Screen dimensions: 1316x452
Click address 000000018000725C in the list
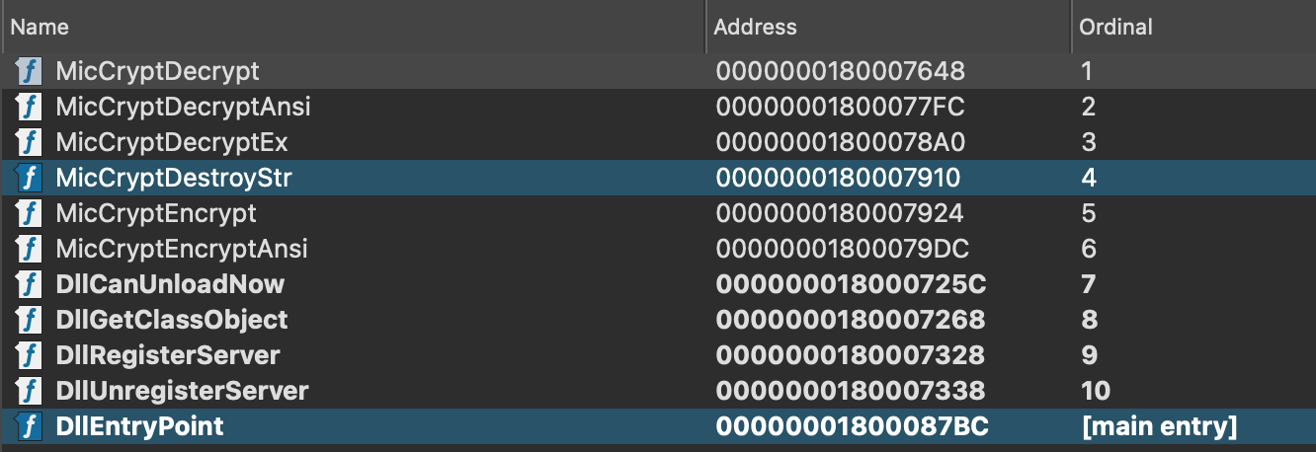851,284
